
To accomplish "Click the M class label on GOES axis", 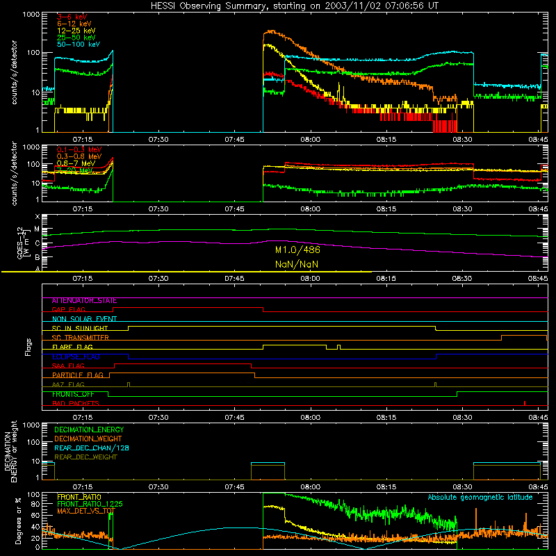I will coord(37,229).
